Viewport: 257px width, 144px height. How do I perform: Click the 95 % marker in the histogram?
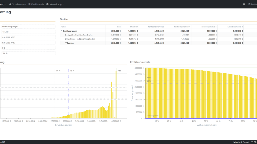pyautogui.click(x=72, y=71)
